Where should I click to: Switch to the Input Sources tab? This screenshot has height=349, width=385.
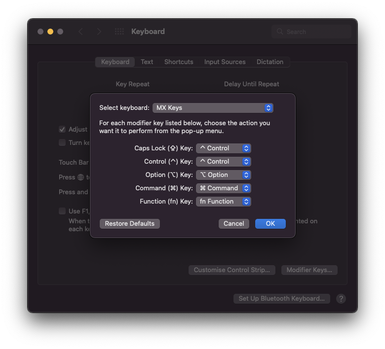tap(225, 62)
